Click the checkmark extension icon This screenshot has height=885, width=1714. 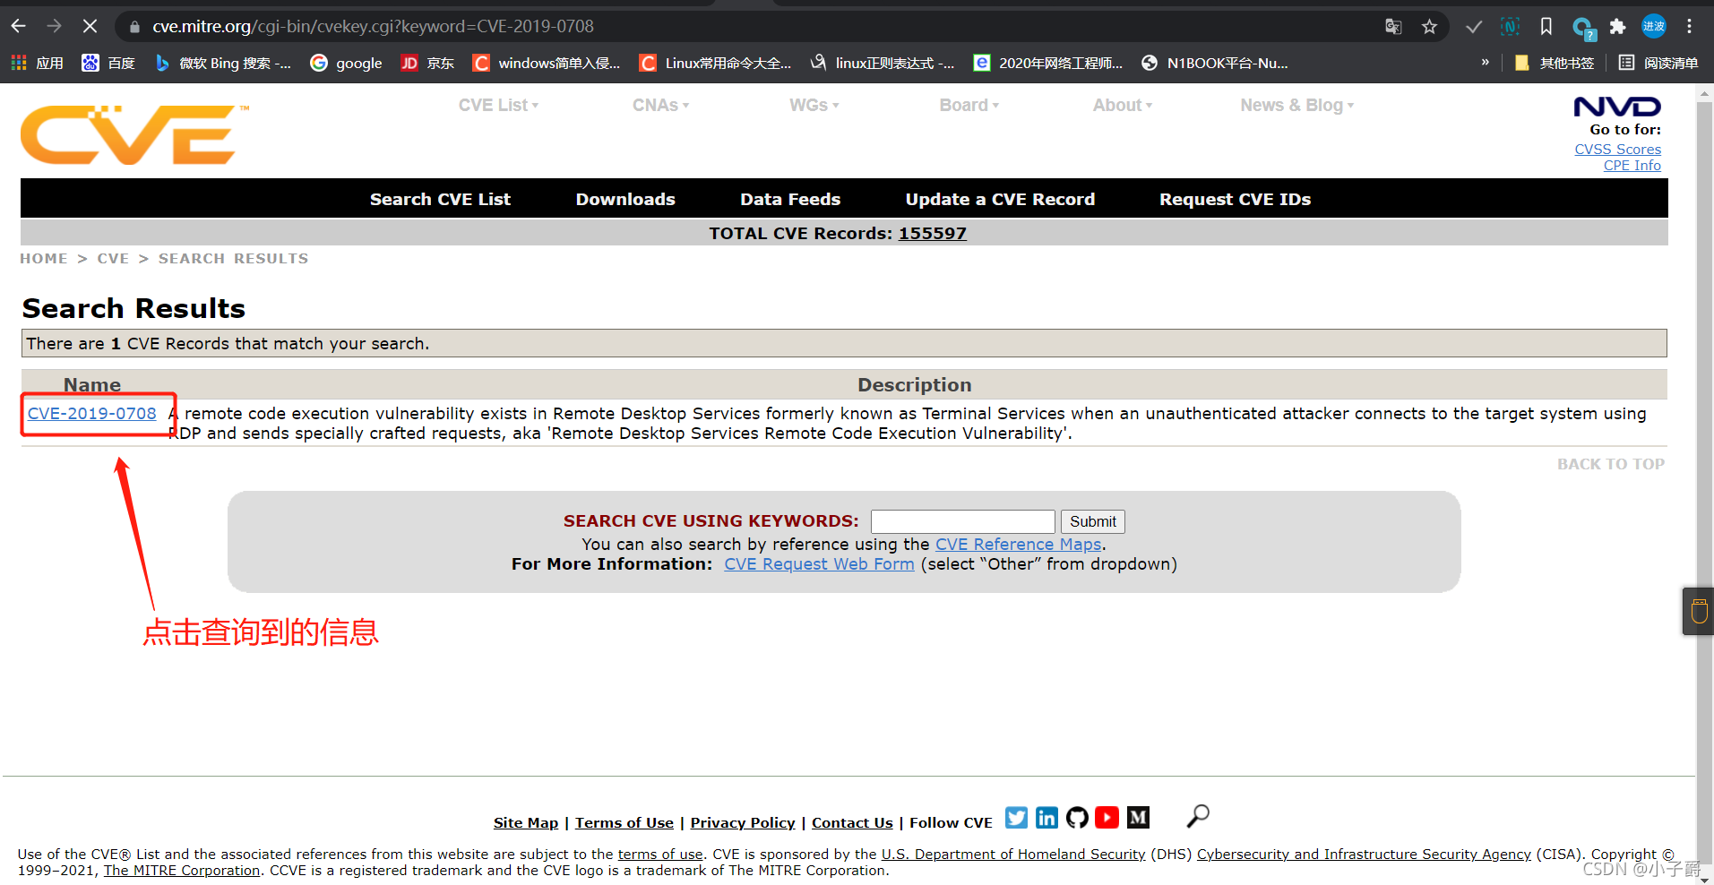pyautogui.click(x=1473, y=26)
